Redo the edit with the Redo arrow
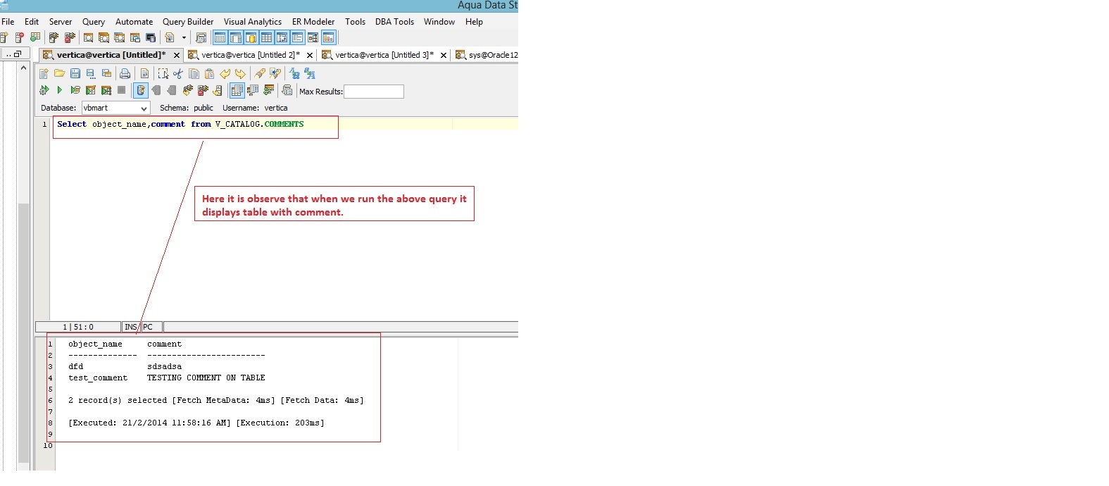Image resolution: width=1109 pixels, height=486 pixels. click(x=240, y=73)
